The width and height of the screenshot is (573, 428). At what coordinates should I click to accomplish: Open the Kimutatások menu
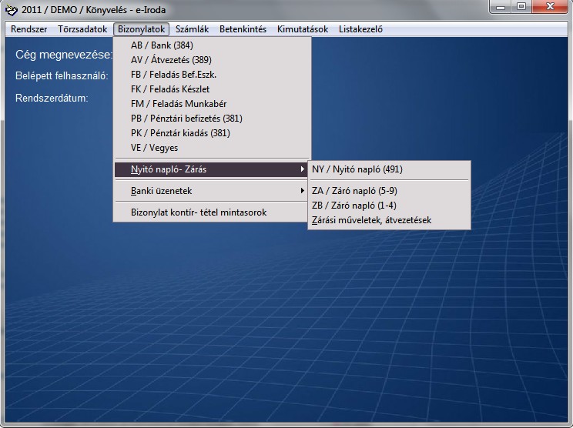tap(303, 29)
